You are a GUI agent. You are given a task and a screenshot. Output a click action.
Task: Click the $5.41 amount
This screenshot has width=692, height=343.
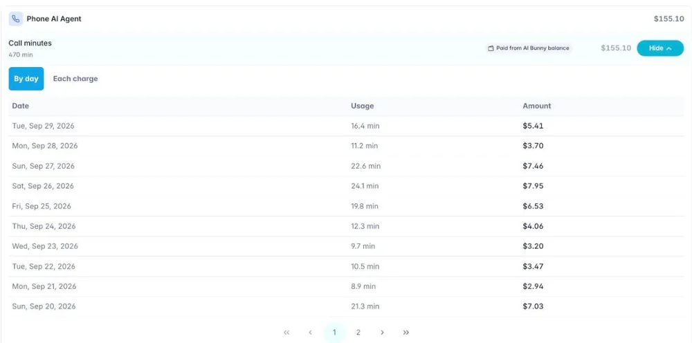533,126
